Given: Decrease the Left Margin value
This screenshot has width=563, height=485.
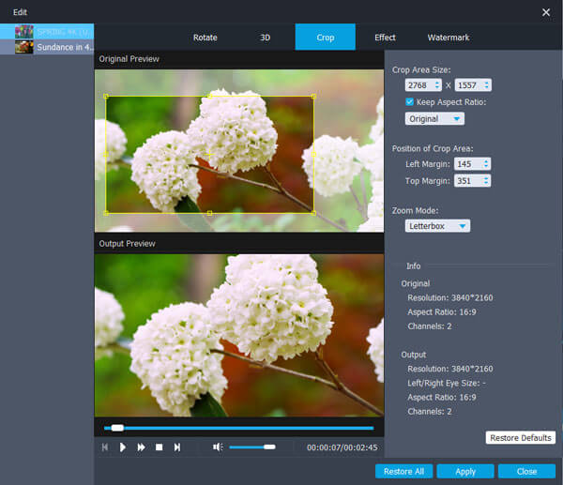Looking at the screenshot, I should coord(486,166).
